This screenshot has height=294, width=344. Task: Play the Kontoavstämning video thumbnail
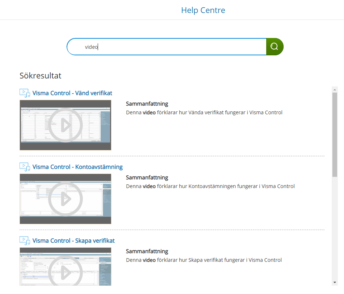point(65,199)
